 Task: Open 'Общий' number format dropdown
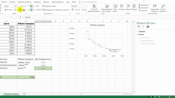coord(86,6)
